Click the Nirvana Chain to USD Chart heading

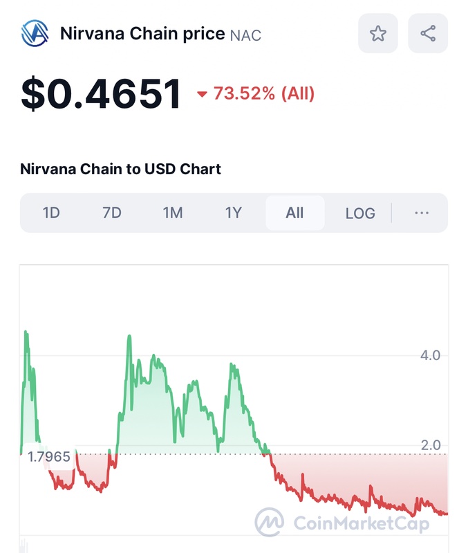(x=121, y=169)
